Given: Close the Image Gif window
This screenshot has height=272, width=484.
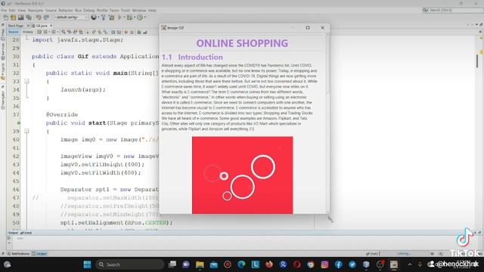Looking at the screenshot, I should pos(323,28).
